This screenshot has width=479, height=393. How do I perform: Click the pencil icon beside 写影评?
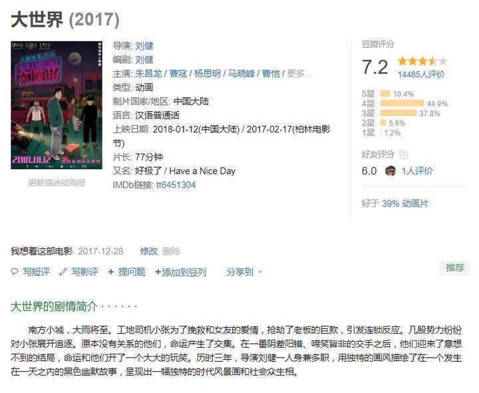pyautogui.click(x=63, y=272)
